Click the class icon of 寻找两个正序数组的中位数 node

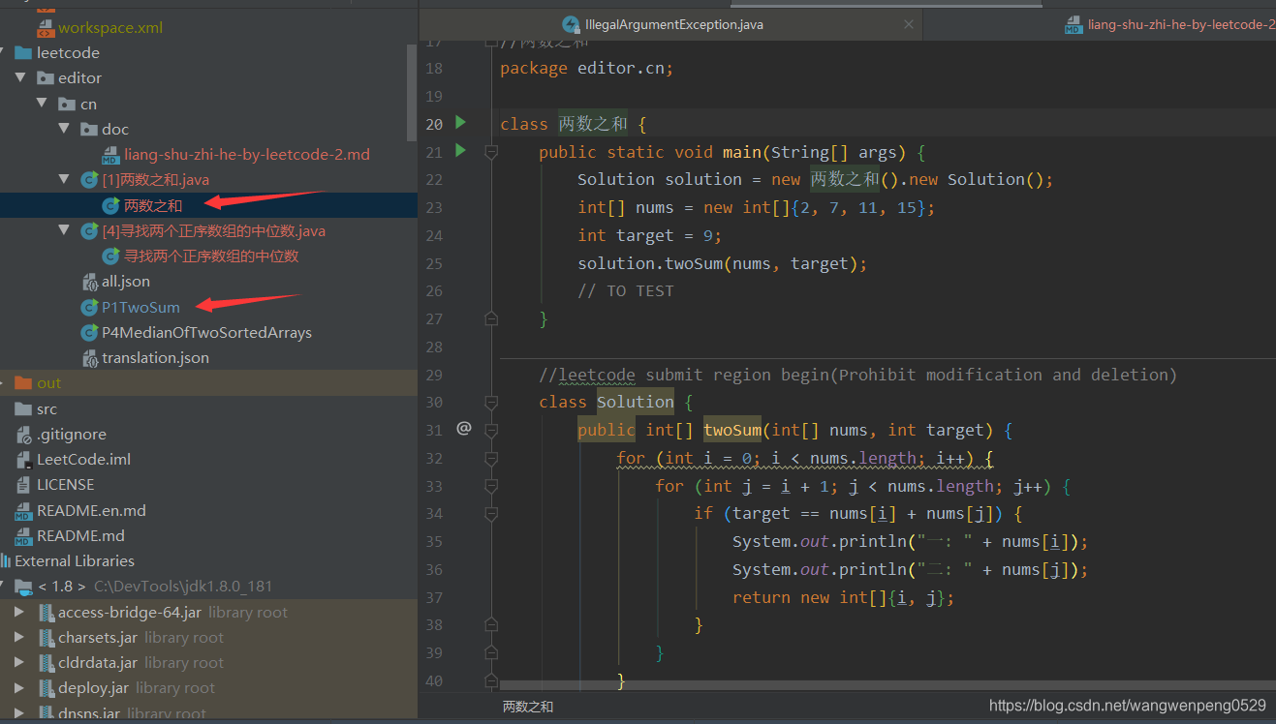pos(110,256)
